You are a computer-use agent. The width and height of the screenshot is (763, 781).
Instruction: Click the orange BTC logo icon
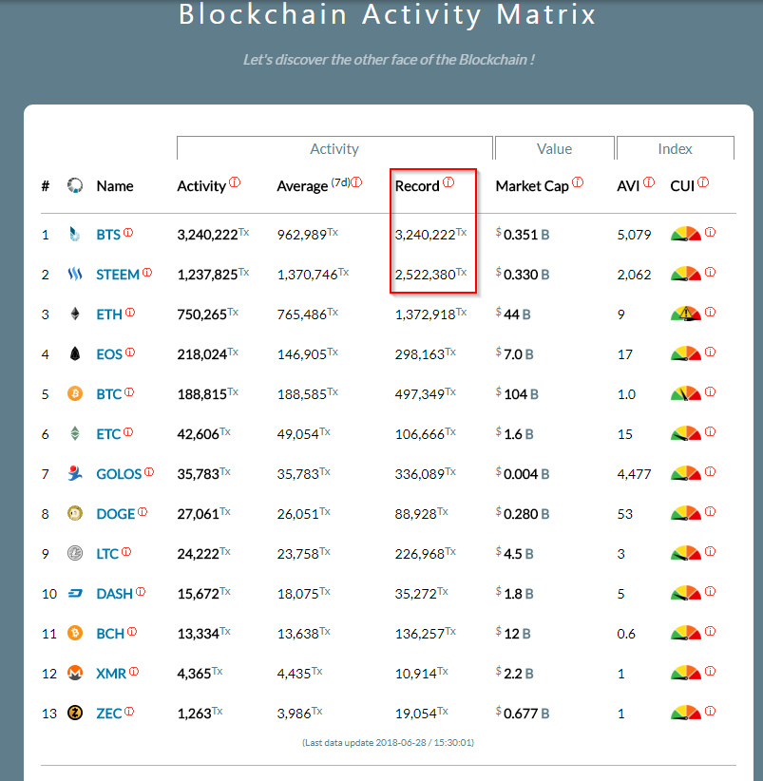pos(75,394)
